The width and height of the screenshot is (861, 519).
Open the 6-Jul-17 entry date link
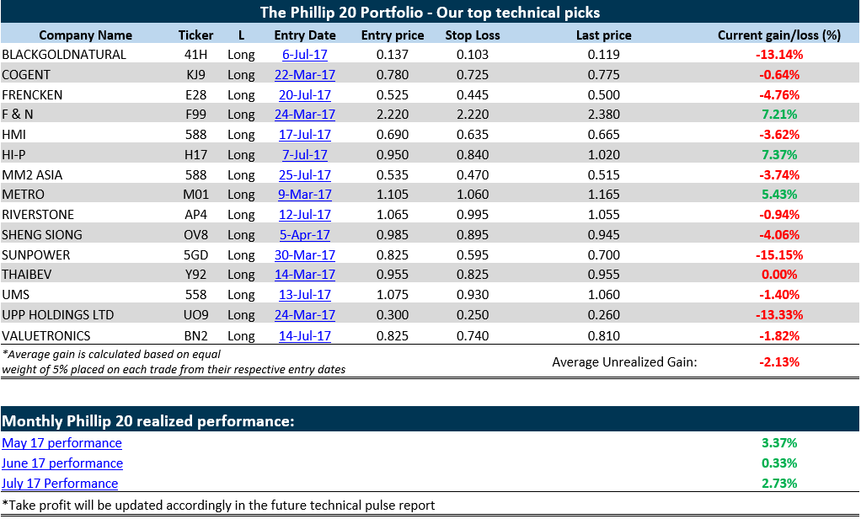305,55
